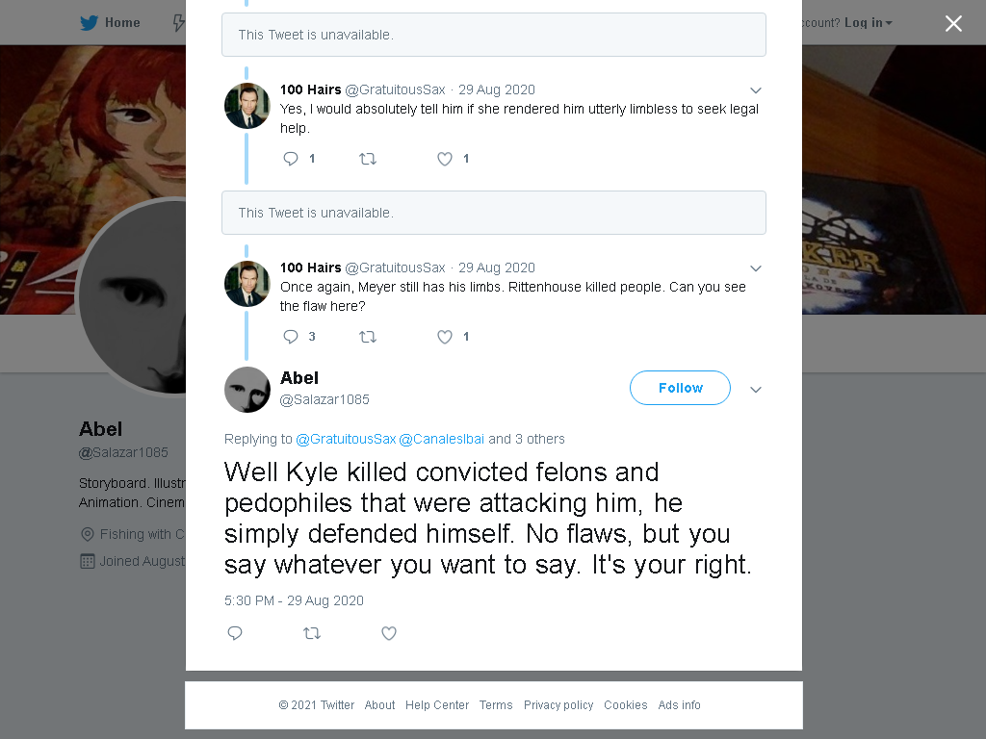
Task: Retweet the 'Meyer still has his limbs' tweet
Action: click(368, 337)
